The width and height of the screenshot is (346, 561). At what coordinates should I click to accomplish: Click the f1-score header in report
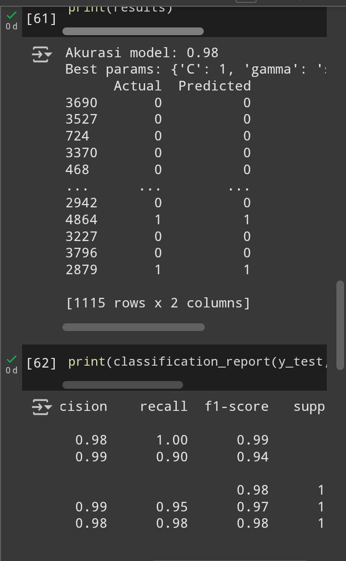click(236, 407)
